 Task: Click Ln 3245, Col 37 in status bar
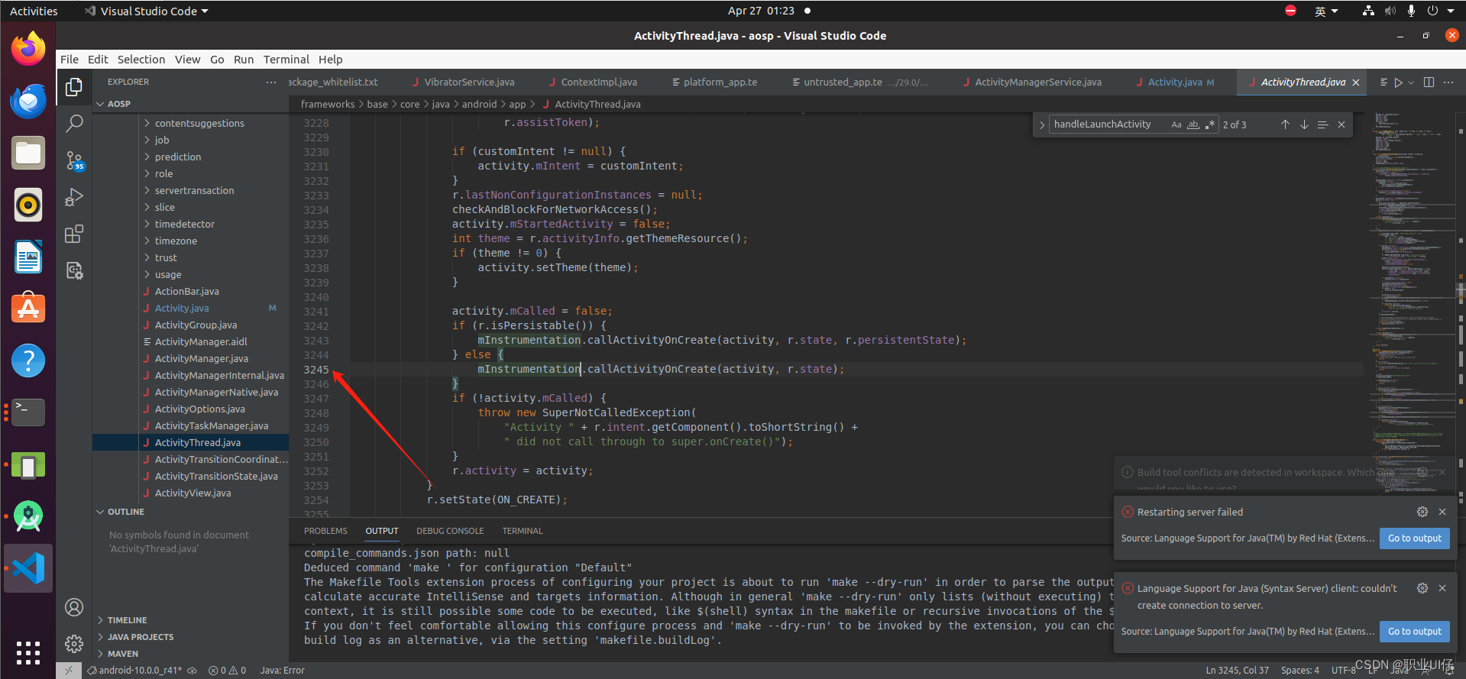coord(1237,671)
